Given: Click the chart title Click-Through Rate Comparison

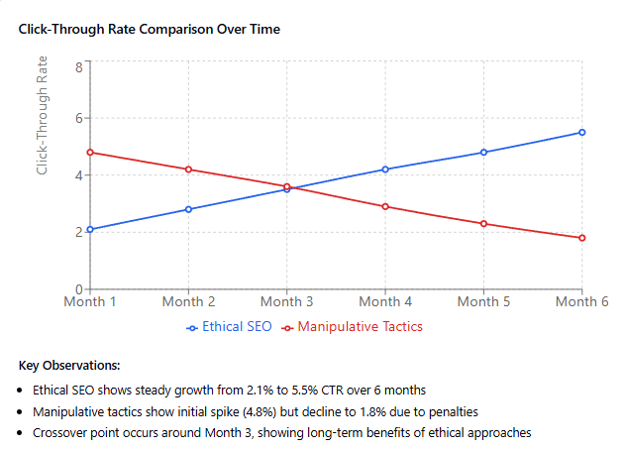Looking at the screenshot, I should [x=149, y=30].
